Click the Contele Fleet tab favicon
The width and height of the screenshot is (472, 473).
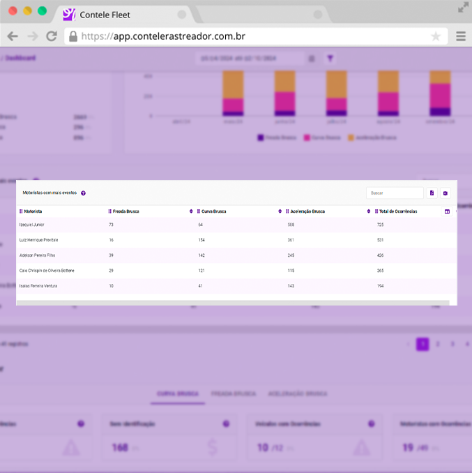[69, 14]
